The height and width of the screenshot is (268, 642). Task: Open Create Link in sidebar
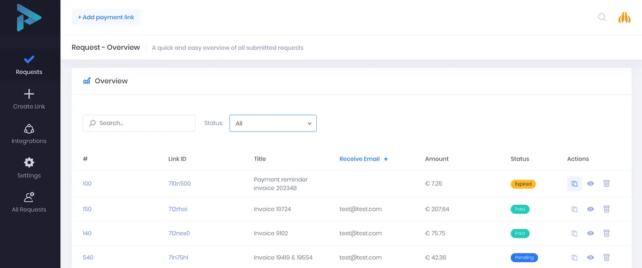29,99
